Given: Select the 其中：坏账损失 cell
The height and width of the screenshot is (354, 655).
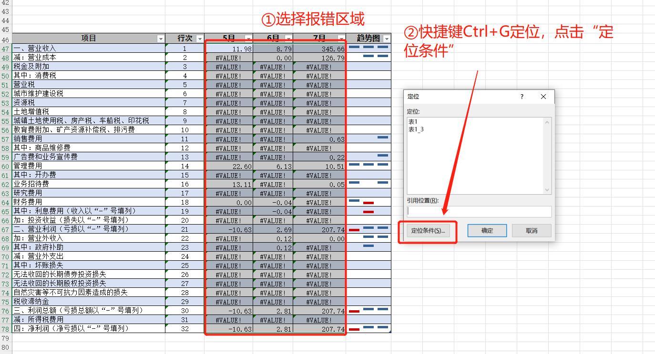Looking at the screenshot, I should point(89,265).
